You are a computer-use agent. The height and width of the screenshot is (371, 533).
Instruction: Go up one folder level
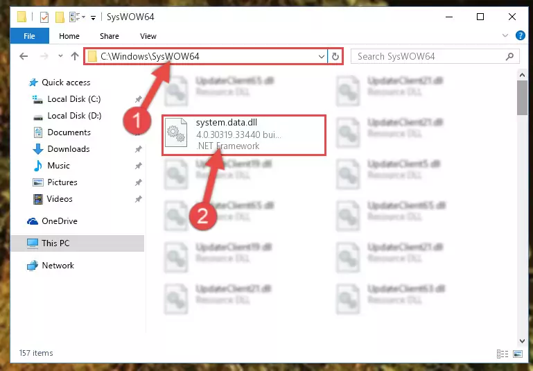click(75, 56)
